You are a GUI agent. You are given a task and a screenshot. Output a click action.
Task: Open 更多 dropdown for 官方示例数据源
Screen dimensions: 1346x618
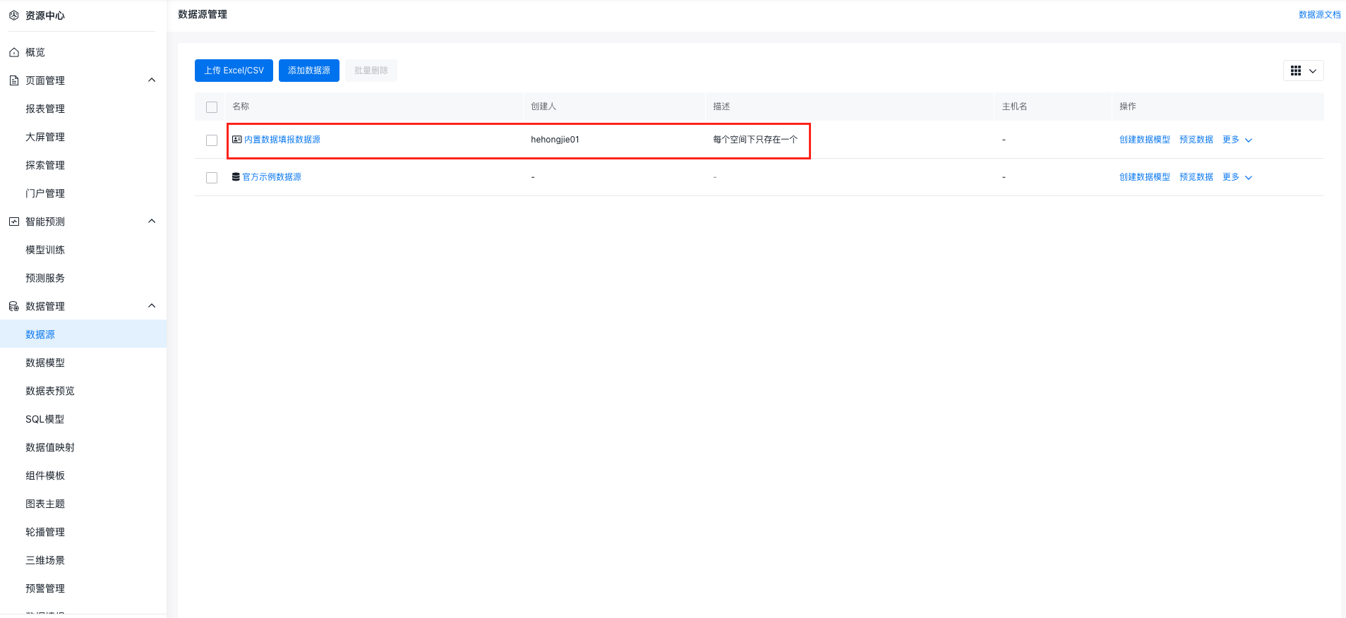pos(1237,177)
